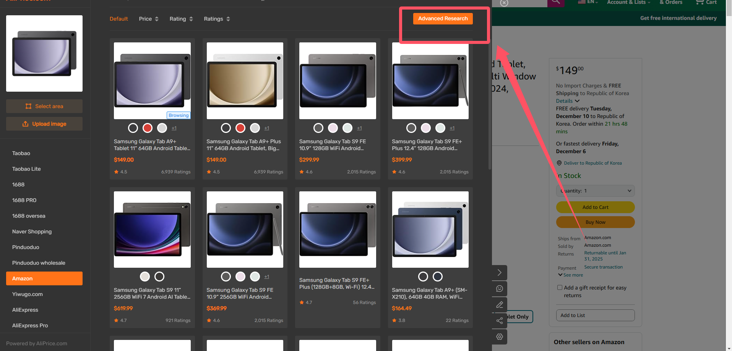Pick the red swatch on first Galaxy Tab A9+ Tablet
Viewport: 732px width, 351px height.
[148, 128]
